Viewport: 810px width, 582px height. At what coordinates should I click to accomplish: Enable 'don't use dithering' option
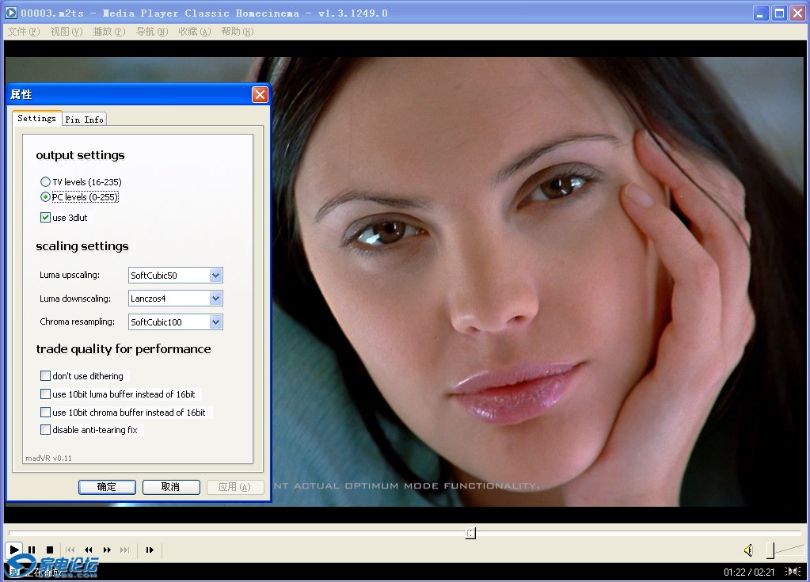[46, 376]
